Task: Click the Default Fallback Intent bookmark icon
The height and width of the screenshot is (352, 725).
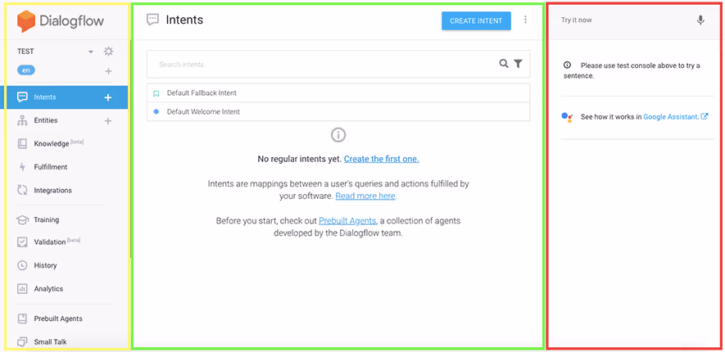Action: 156,93
